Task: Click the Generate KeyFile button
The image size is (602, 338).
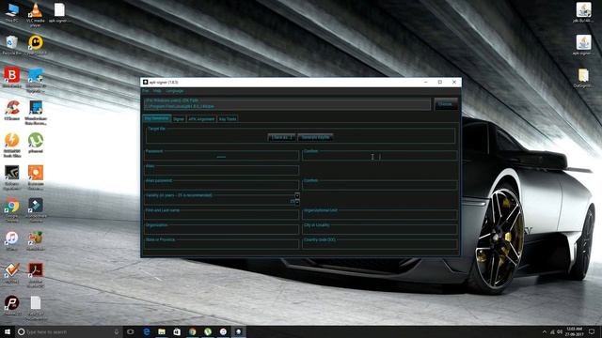Action: [316, 137]
